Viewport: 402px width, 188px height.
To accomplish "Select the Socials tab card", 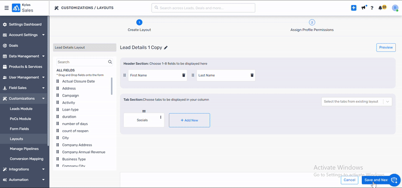I will pyautogui.click(x=144, y=120).
